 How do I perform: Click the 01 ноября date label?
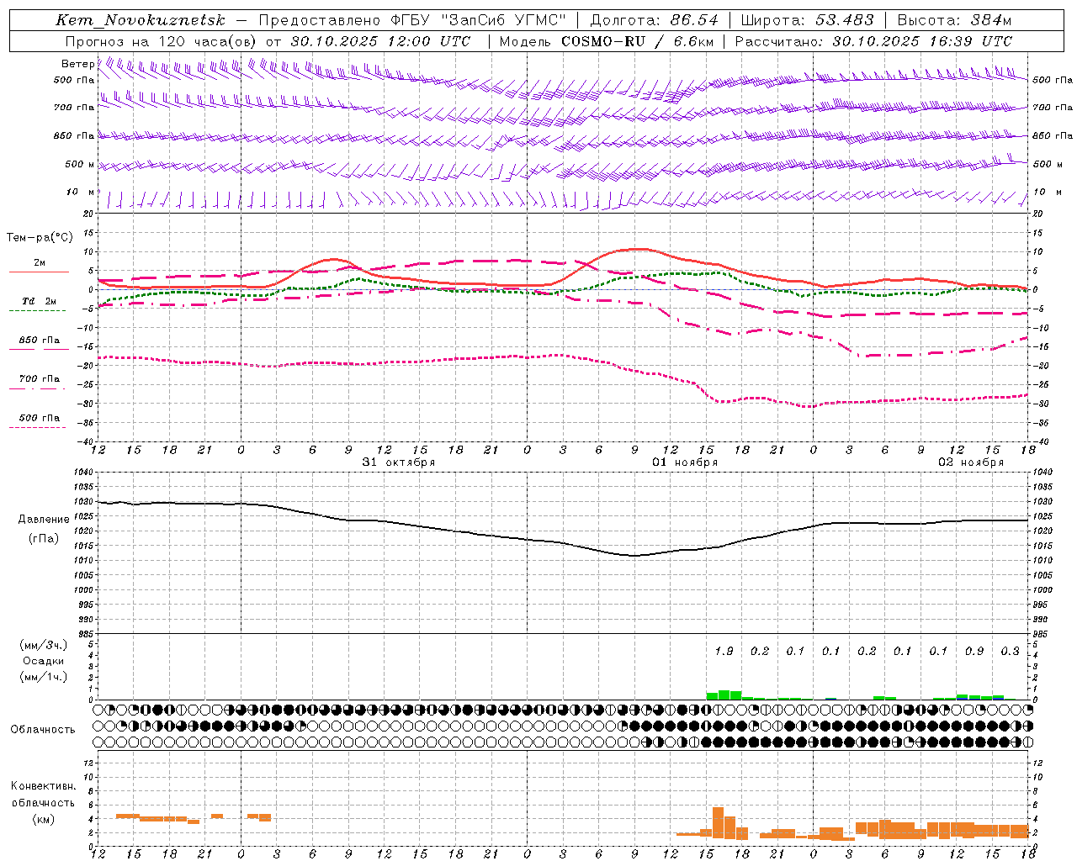point(685,462)
